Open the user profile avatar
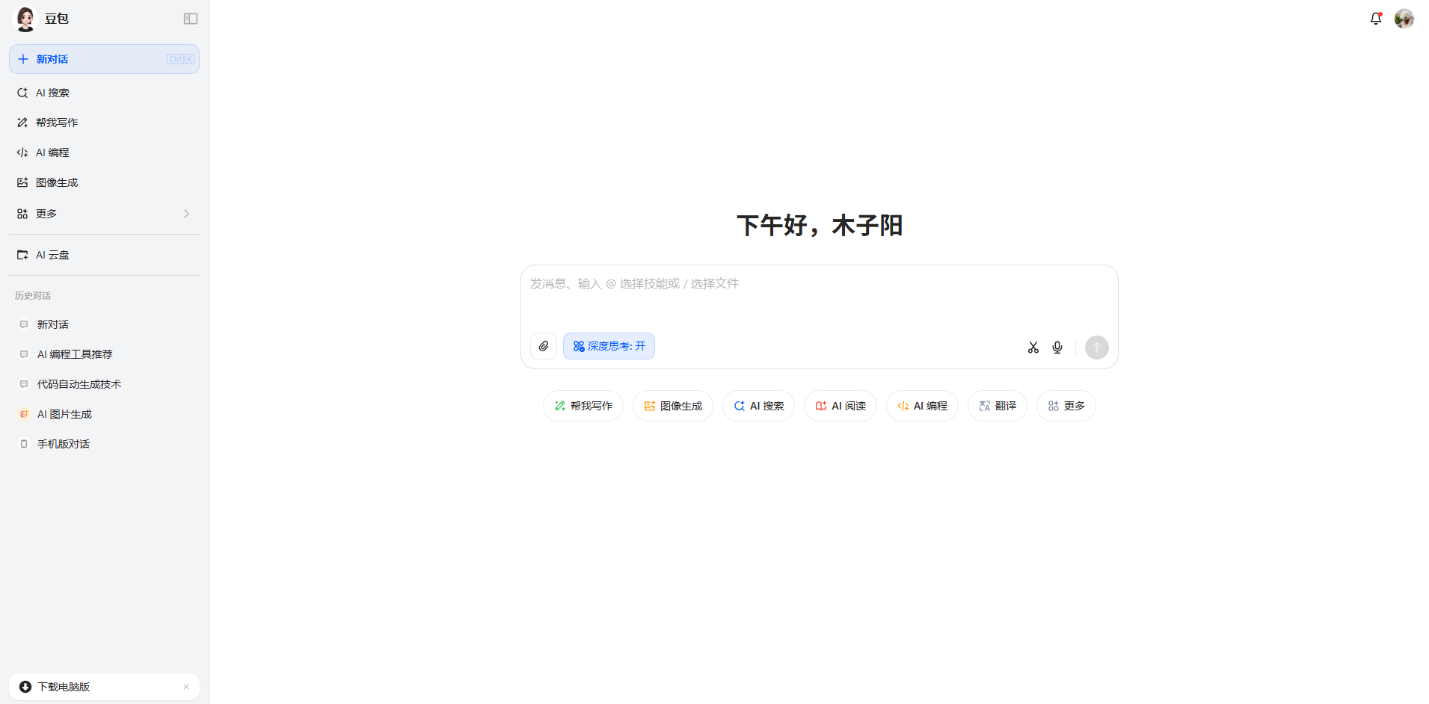The width and height of the screenshot is (1429, 704). [1404, 19]
